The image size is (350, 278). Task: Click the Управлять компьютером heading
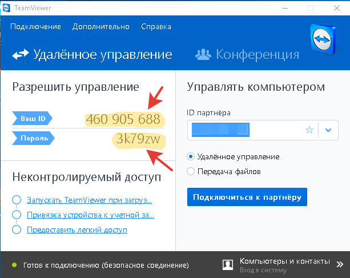pos(256,87)
